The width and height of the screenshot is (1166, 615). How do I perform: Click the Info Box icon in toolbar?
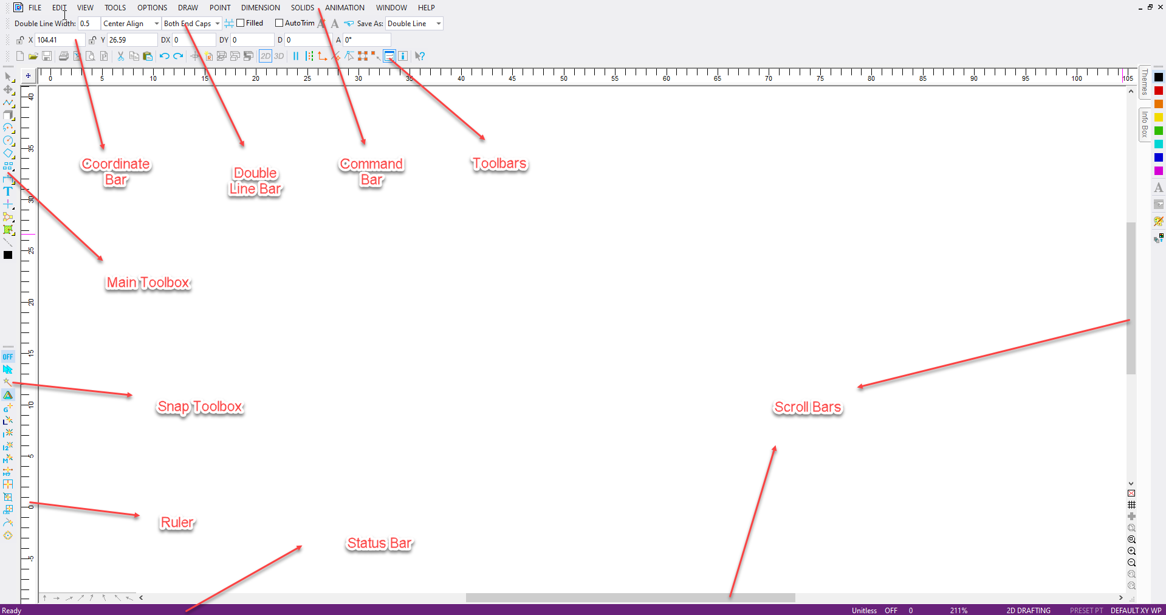pyautogui.click(x=402, y=56)
